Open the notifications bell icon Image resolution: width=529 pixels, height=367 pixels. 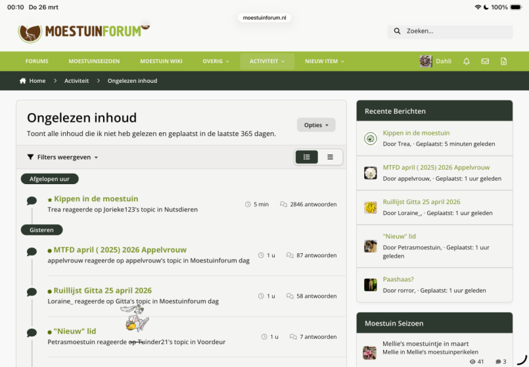(x=467, y=61)
